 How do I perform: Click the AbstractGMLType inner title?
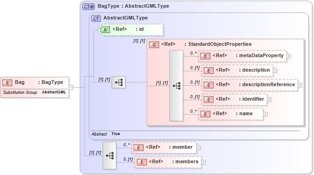coord(125,18)
